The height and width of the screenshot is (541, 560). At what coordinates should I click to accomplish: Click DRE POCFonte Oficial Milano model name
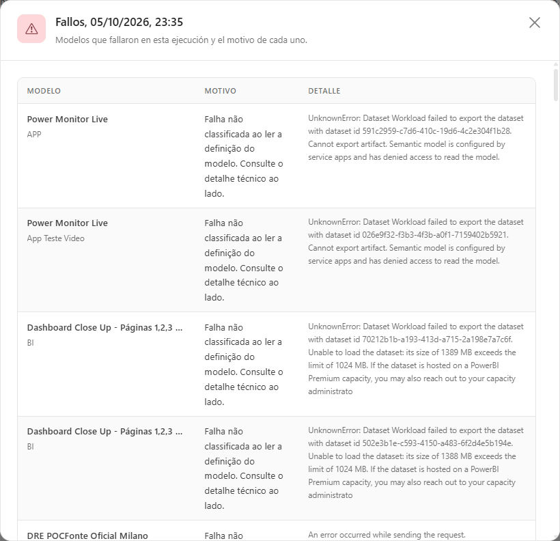pos(87,536)
